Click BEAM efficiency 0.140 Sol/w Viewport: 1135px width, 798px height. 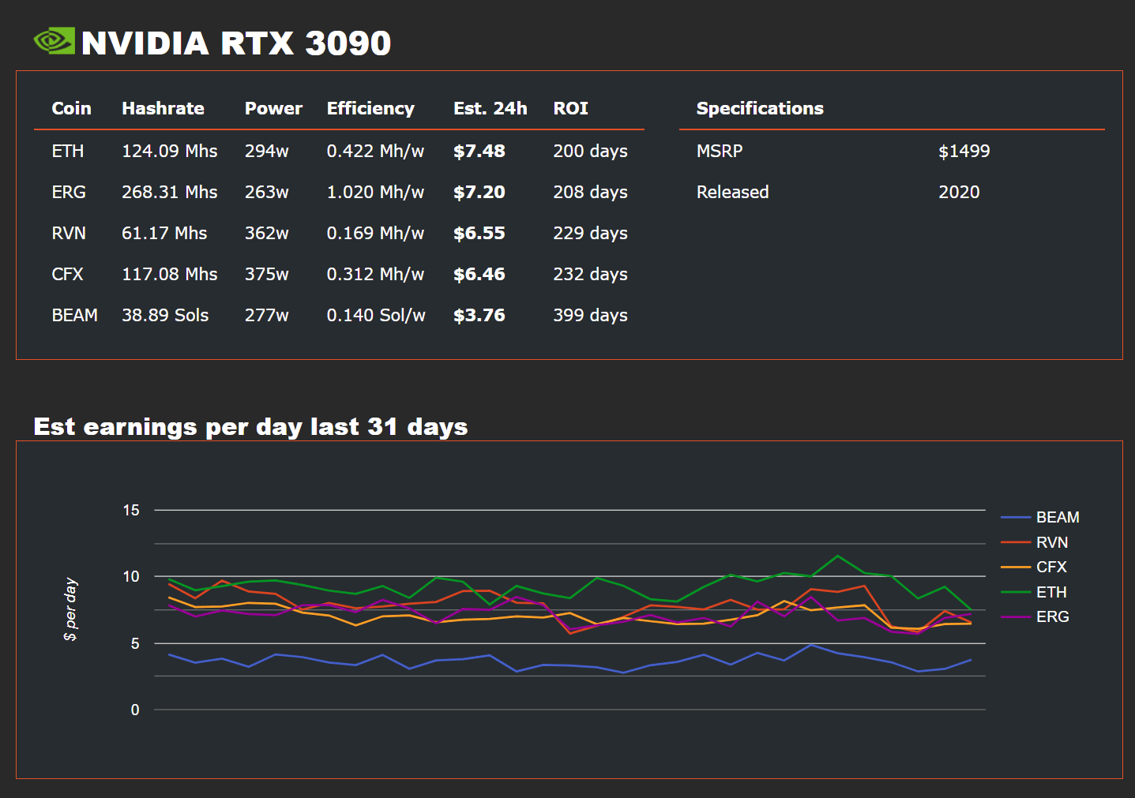[x=376, y=315]
